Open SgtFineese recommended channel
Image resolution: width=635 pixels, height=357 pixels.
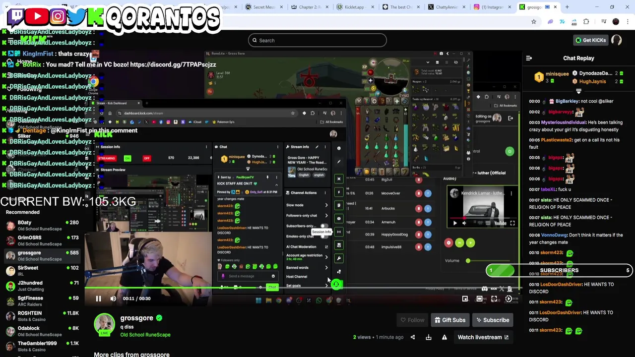pyautogui.click(x=42, y=301)
